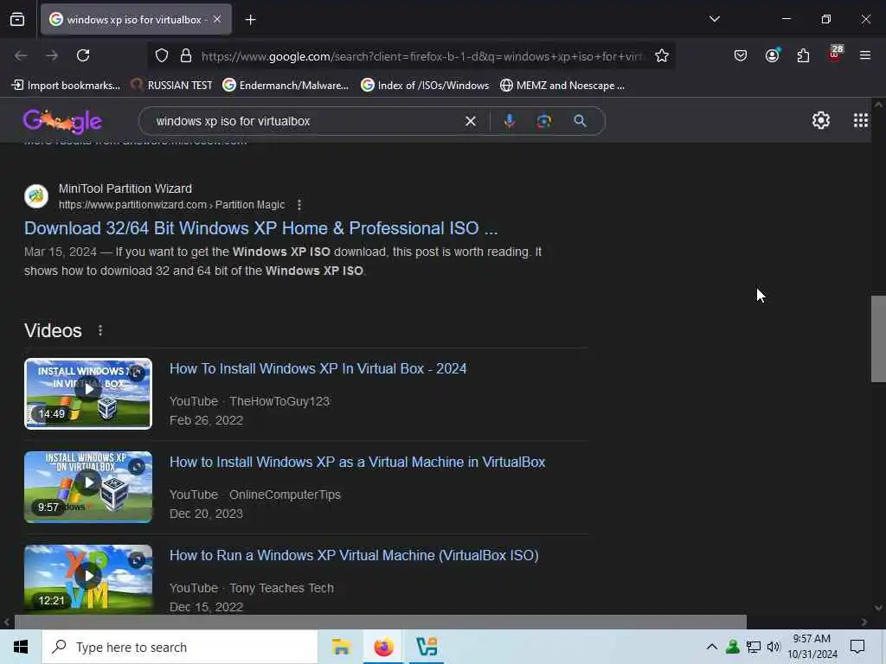Click the Firefox address bar URL

422,56
